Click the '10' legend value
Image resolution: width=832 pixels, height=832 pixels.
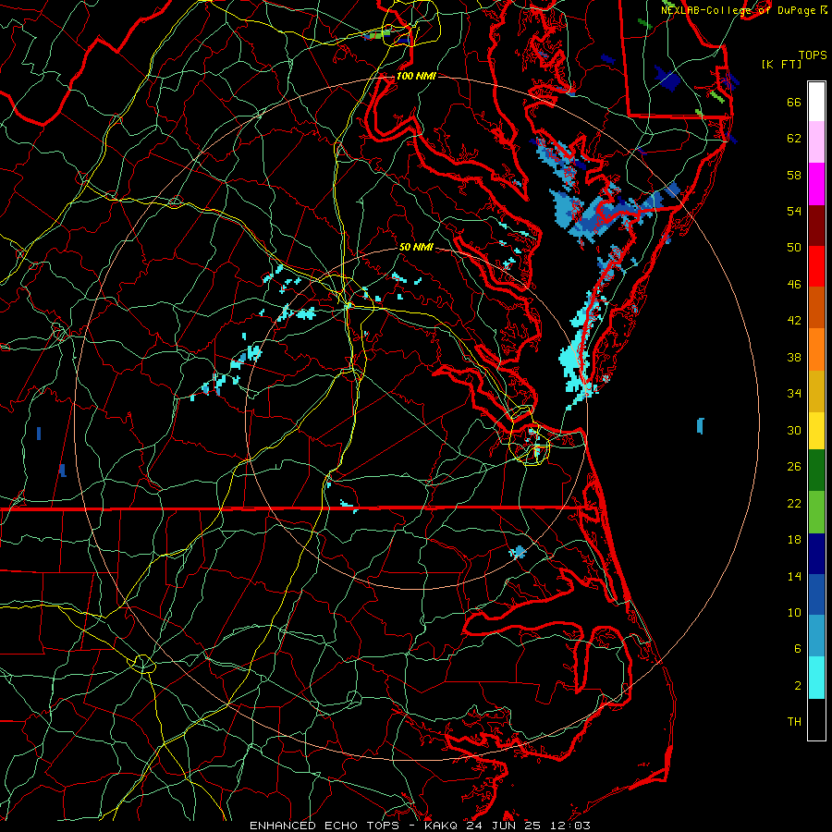(x=794, y=612)
